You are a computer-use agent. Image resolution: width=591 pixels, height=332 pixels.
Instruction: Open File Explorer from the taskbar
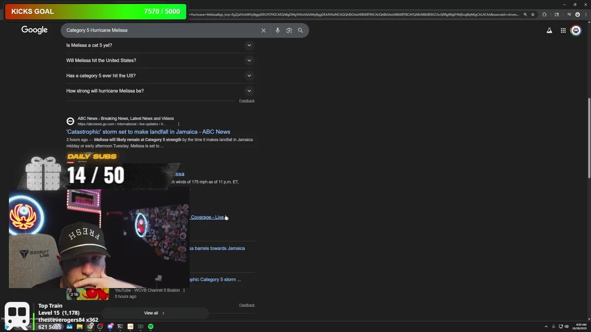(x=79, y=326)
